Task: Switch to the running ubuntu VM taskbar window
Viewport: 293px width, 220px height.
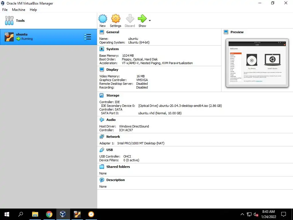Action: pyautogui.click(x=77, y=214)
